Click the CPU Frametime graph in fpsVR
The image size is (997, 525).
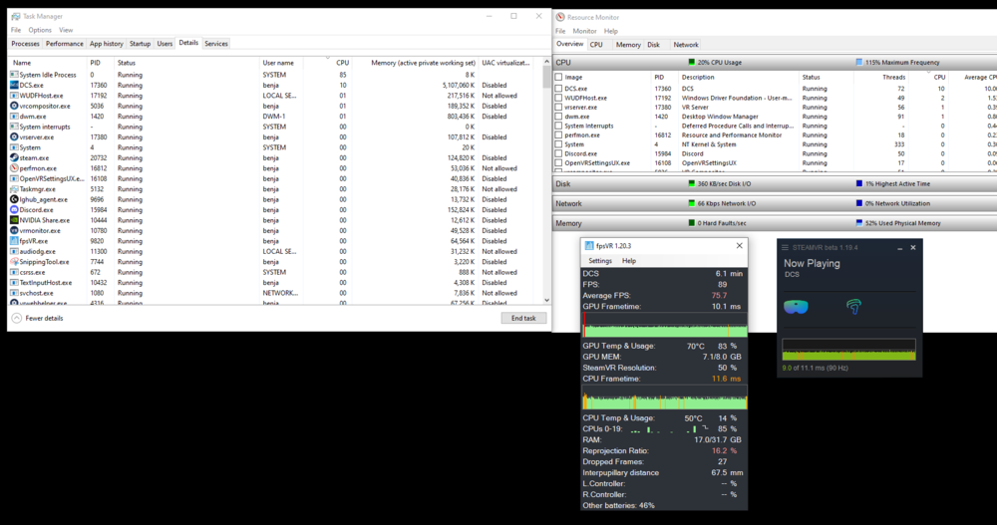tap(664, 396)
